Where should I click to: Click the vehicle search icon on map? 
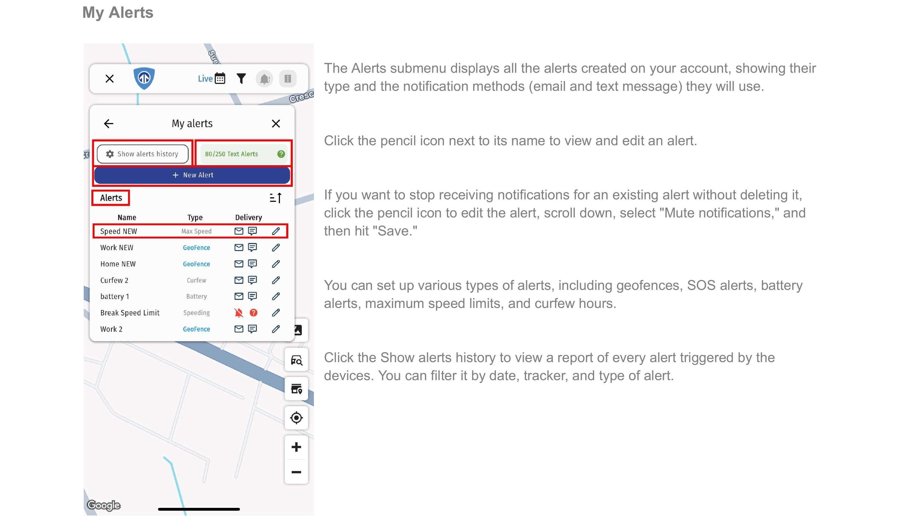pos(296,360)
